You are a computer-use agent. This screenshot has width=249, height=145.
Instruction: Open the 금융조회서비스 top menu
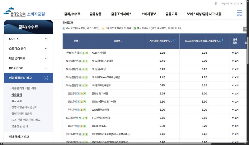tap(121, 14)
